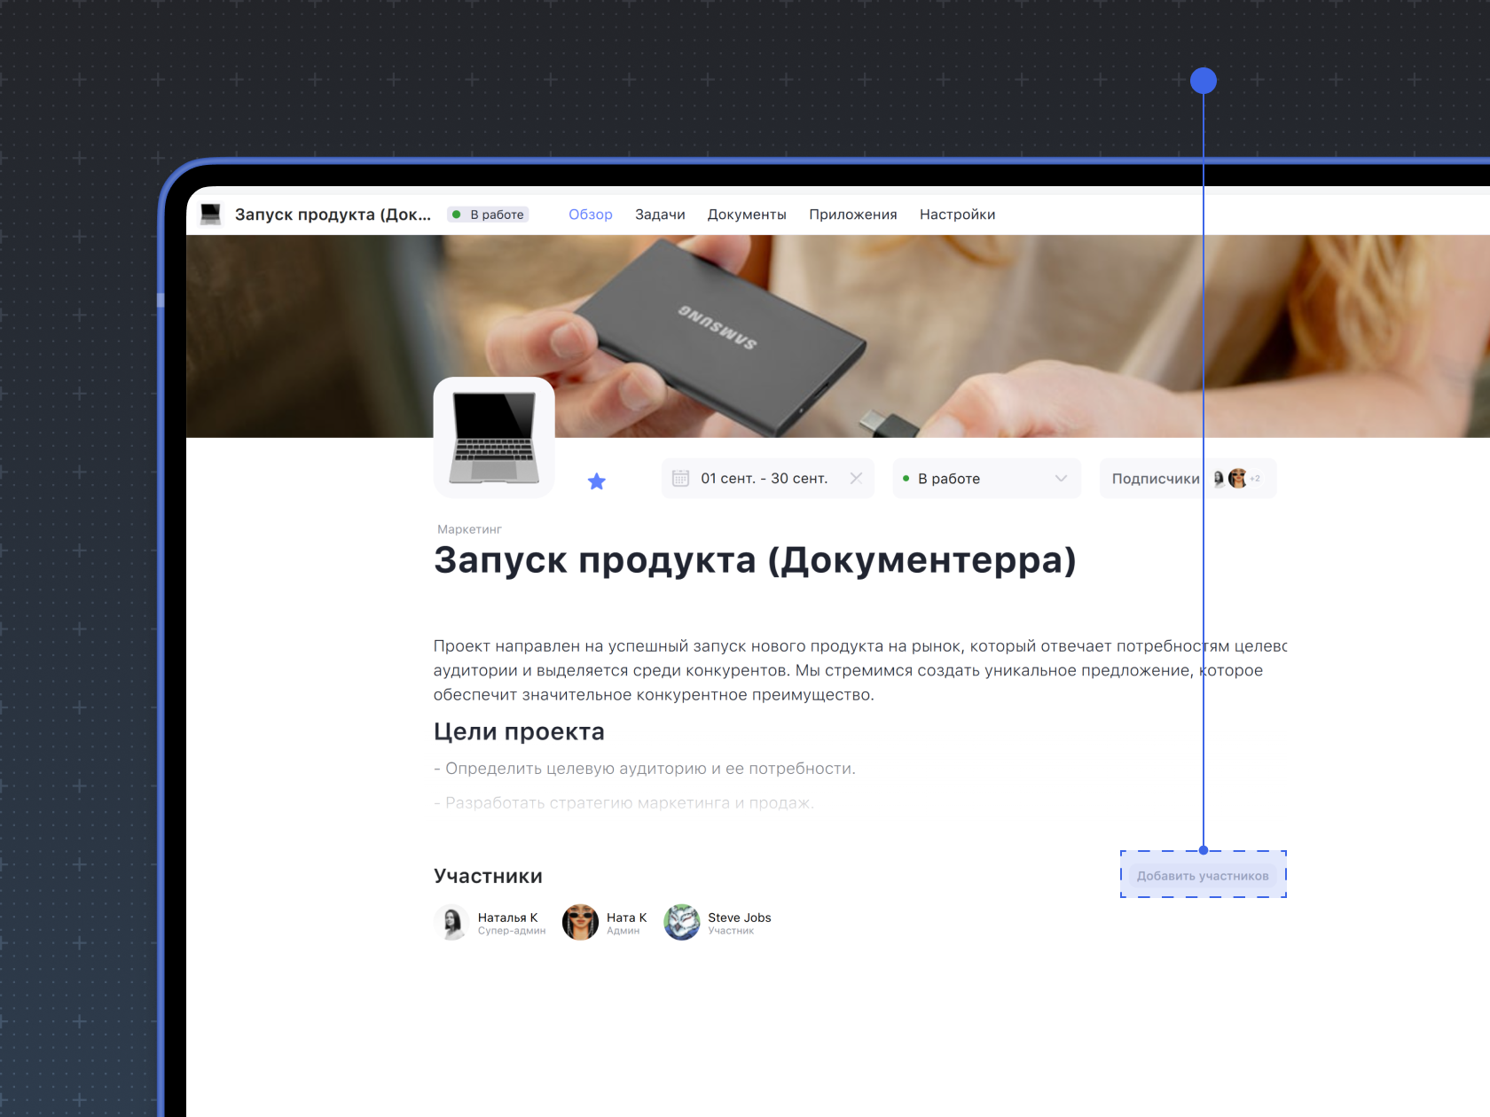
Task: Click the Маркетинг category label
Action: (x=469, y=529)
